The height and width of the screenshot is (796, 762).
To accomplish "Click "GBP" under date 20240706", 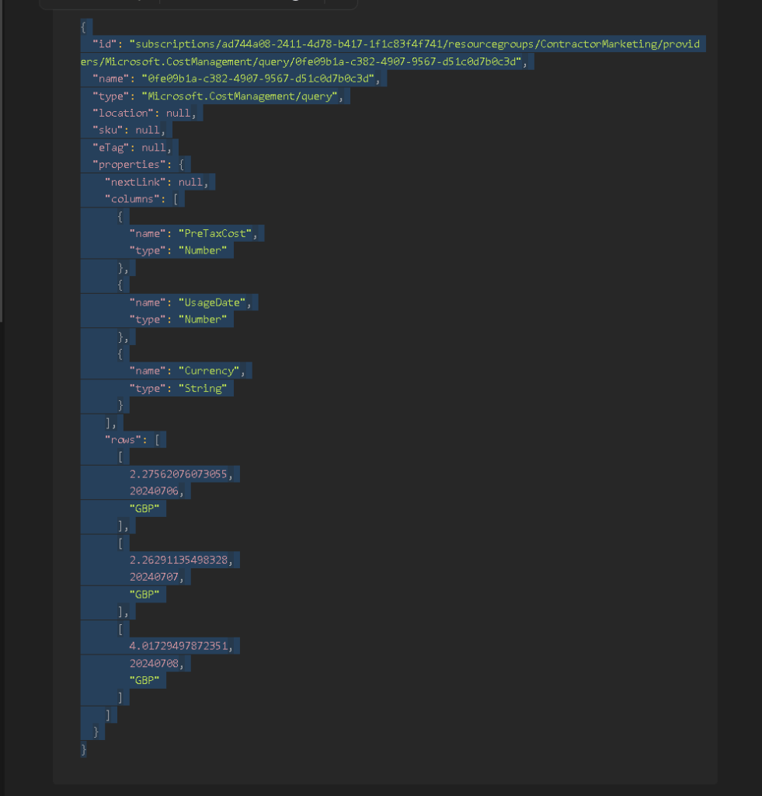I will tap(144, 508).
